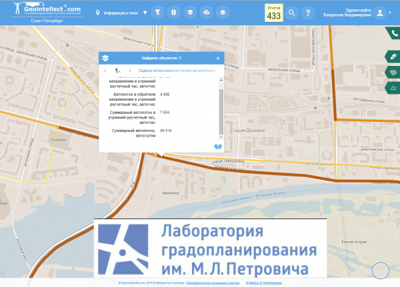Screen dimensions: 400x287
Task: Open the traffic light tool icon
Action: [x=174, y=12]
